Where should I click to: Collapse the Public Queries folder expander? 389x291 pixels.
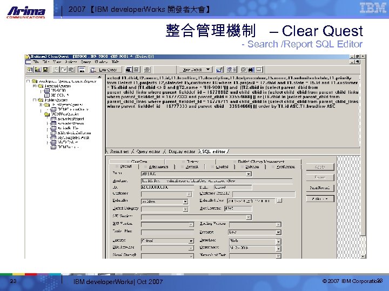(35, 100)
